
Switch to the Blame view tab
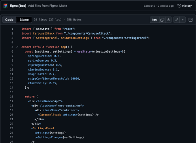(24, 20)
